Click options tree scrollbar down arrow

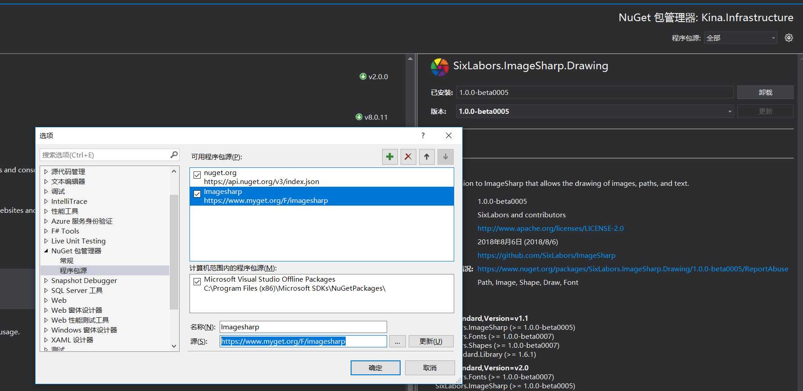click(174, 346)
